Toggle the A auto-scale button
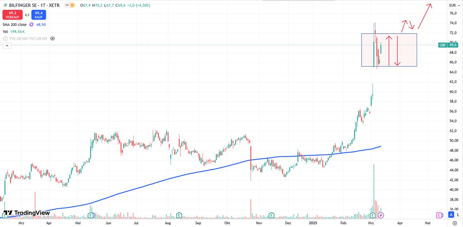Image resolution: width=463 pixels, height=227 pixels. [x=451, y=215]
